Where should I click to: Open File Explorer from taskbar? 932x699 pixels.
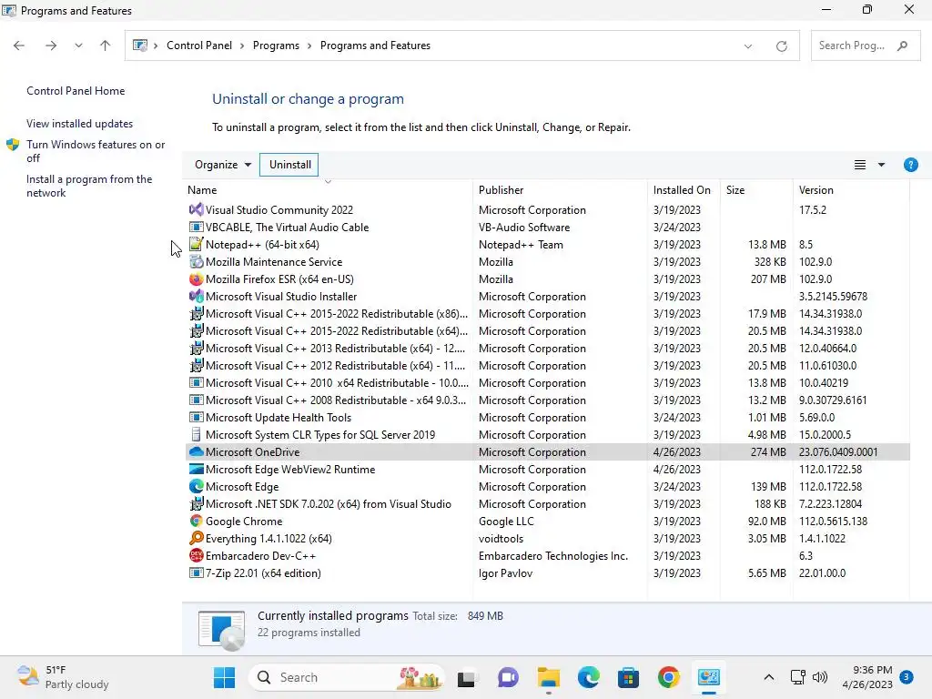pyautogui.click(x=549, y=677)
